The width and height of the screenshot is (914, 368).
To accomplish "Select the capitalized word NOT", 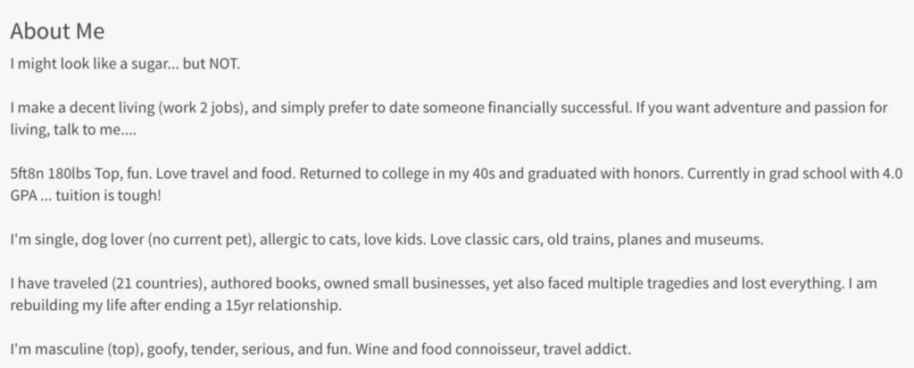I will pos(222,63).
